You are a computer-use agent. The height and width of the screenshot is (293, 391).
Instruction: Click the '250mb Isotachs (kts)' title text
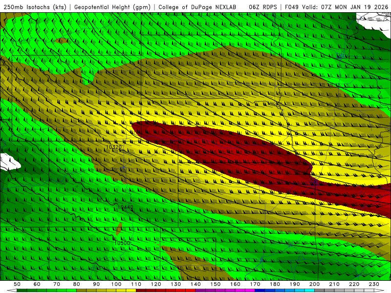pos(35,7)
